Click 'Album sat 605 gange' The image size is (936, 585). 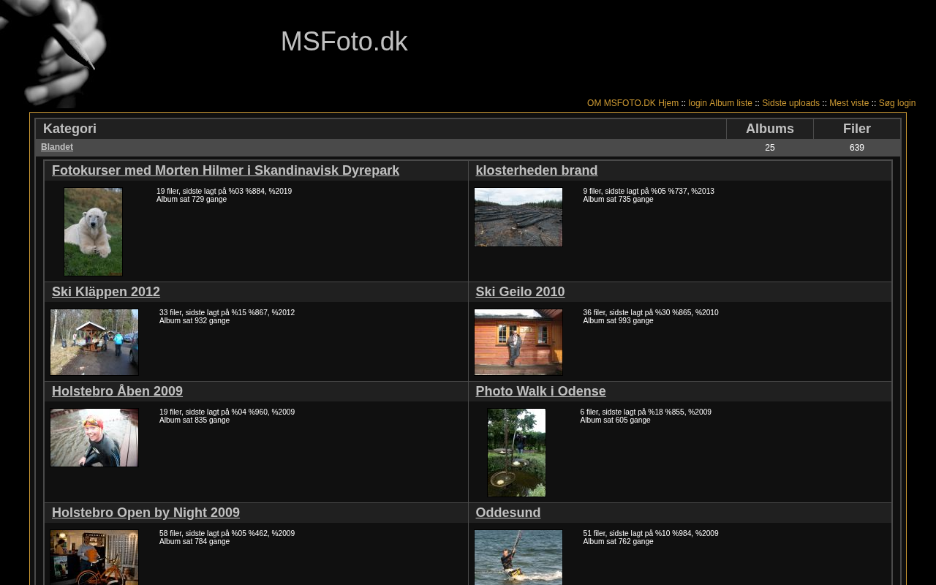point(615,420)
